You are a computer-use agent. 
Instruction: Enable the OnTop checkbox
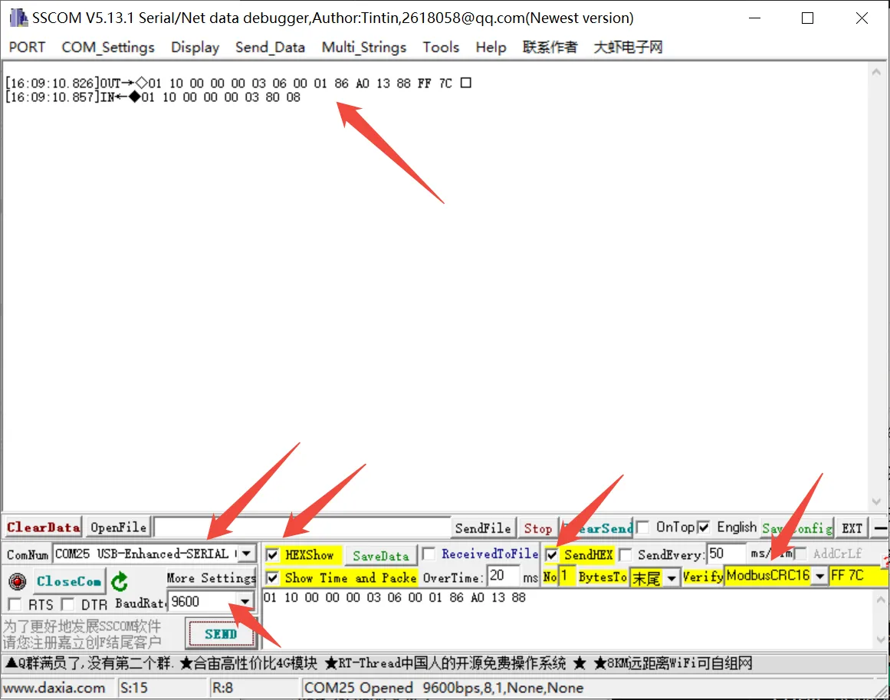[642, 527]
